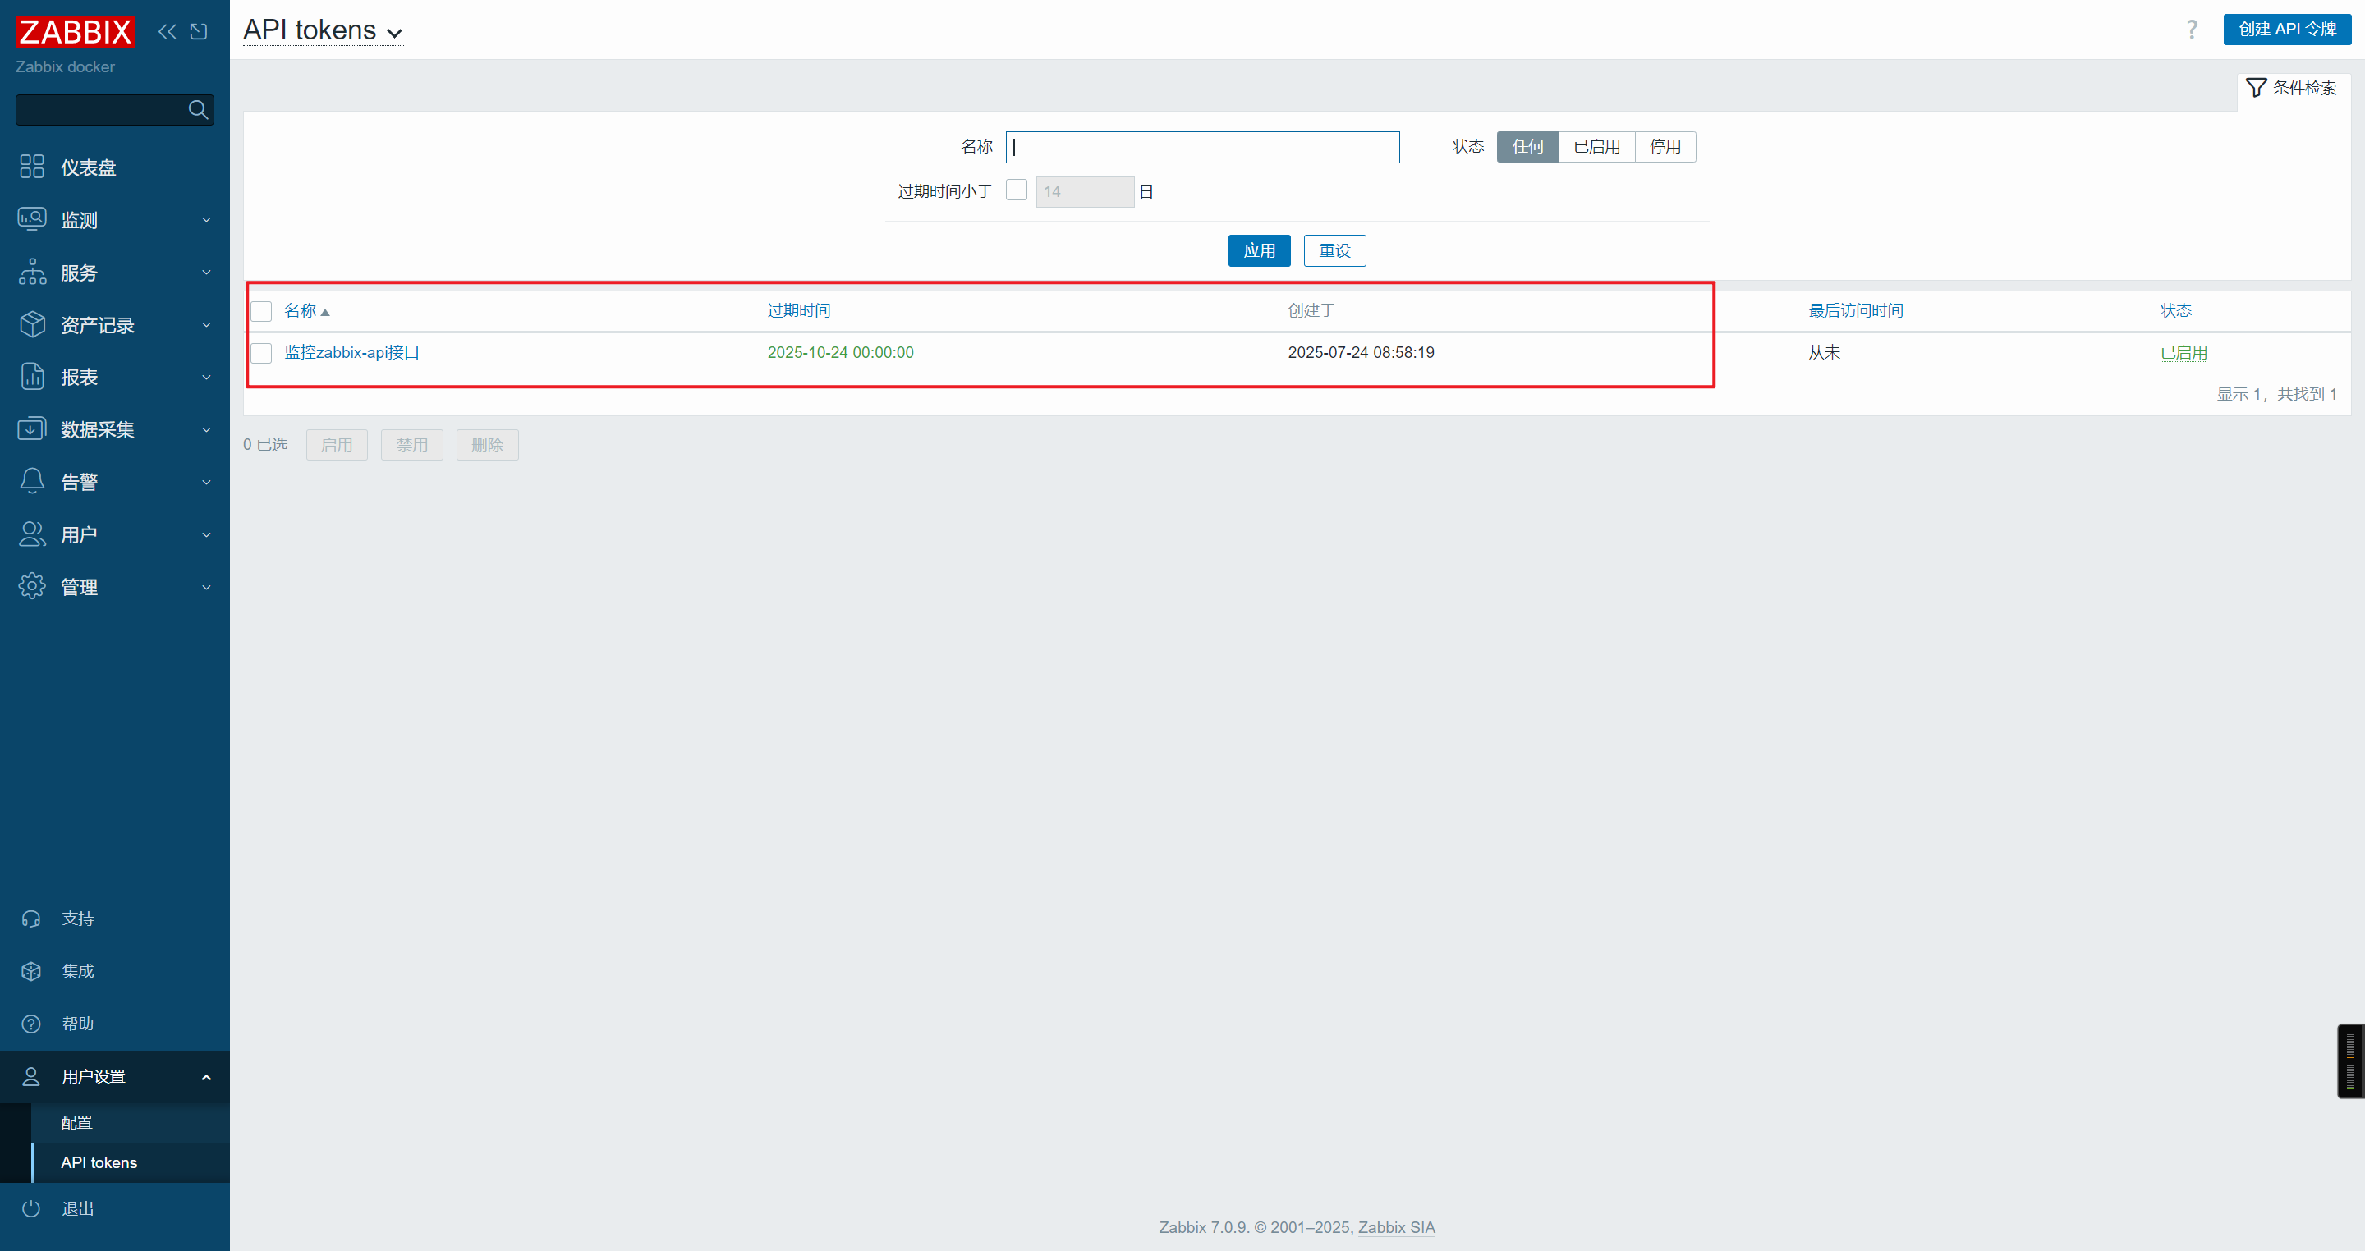The width and height of the screenshot is (2365, 1251).
Task: Click the days input showing 14
Action: click(x=1085, y=192)
